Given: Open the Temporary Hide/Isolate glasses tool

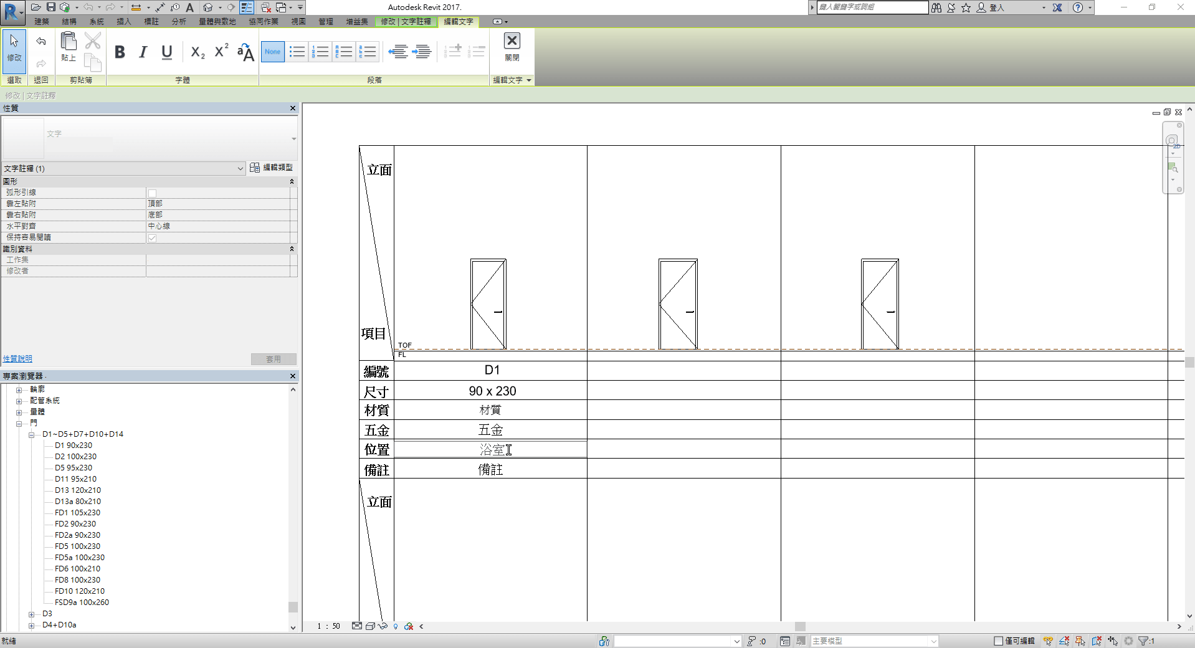Looking at the screenshot, I should point(383,626).
